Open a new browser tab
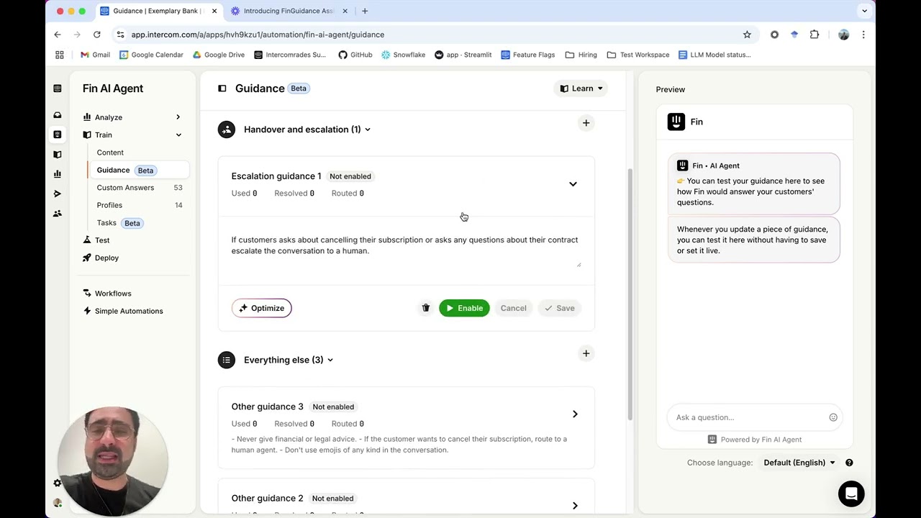Image resolution: width=921 pixels, height=518 pixels. tap(365, 11)
